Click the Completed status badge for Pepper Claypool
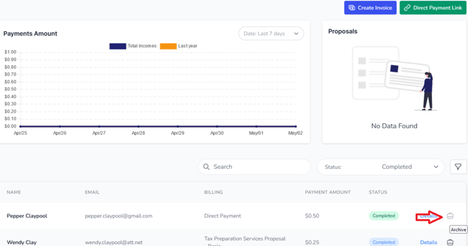Screen dimensions: 468x246 tap(384, 216)
